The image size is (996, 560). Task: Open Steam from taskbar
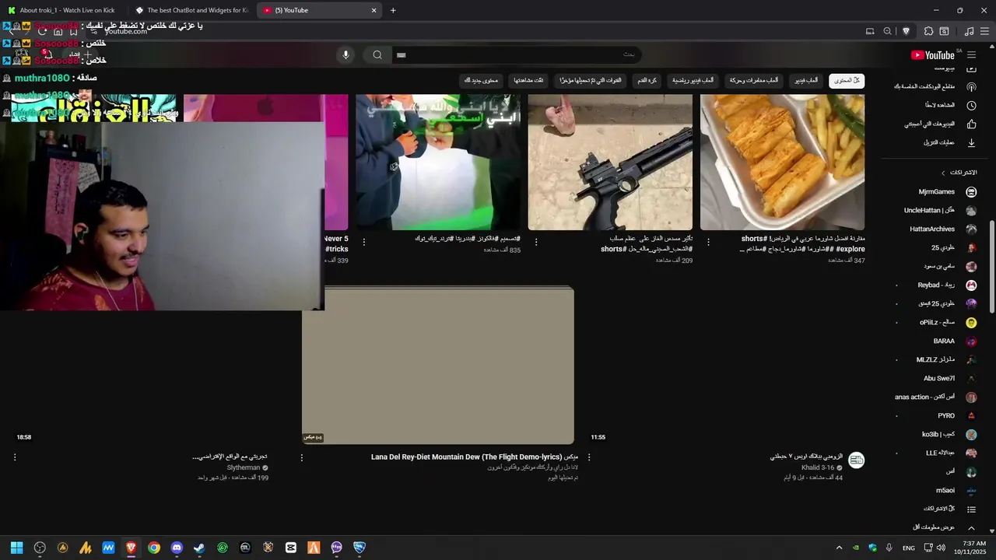click(199, 548)
